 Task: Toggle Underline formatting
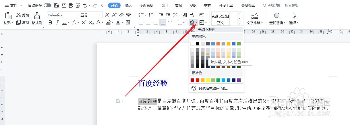64,22
